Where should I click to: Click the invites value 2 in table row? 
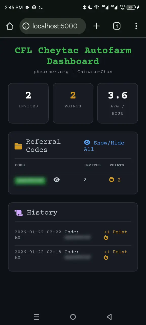[x=85, y=180]
